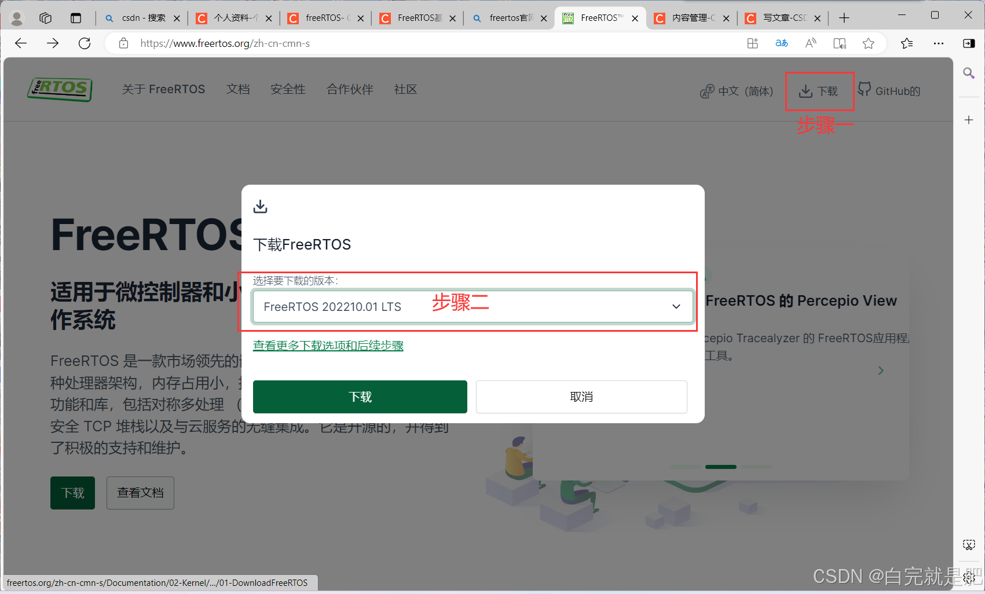Click the screenshot tool icon in sidebar

(x=969, y=545)
